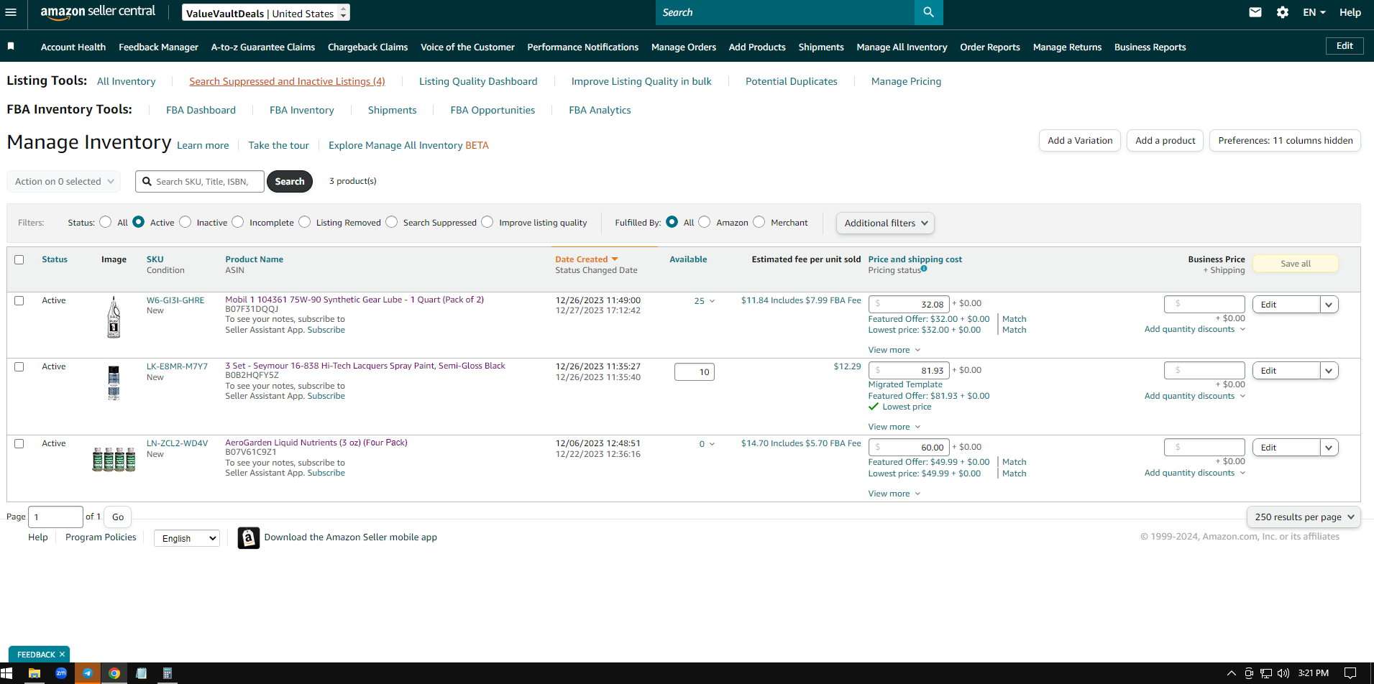Click the volume speaker icon in the tray

(x=1283, y=673)
